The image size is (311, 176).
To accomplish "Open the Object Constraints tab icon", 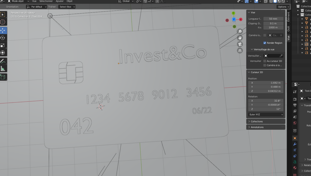I will [295, 156].
